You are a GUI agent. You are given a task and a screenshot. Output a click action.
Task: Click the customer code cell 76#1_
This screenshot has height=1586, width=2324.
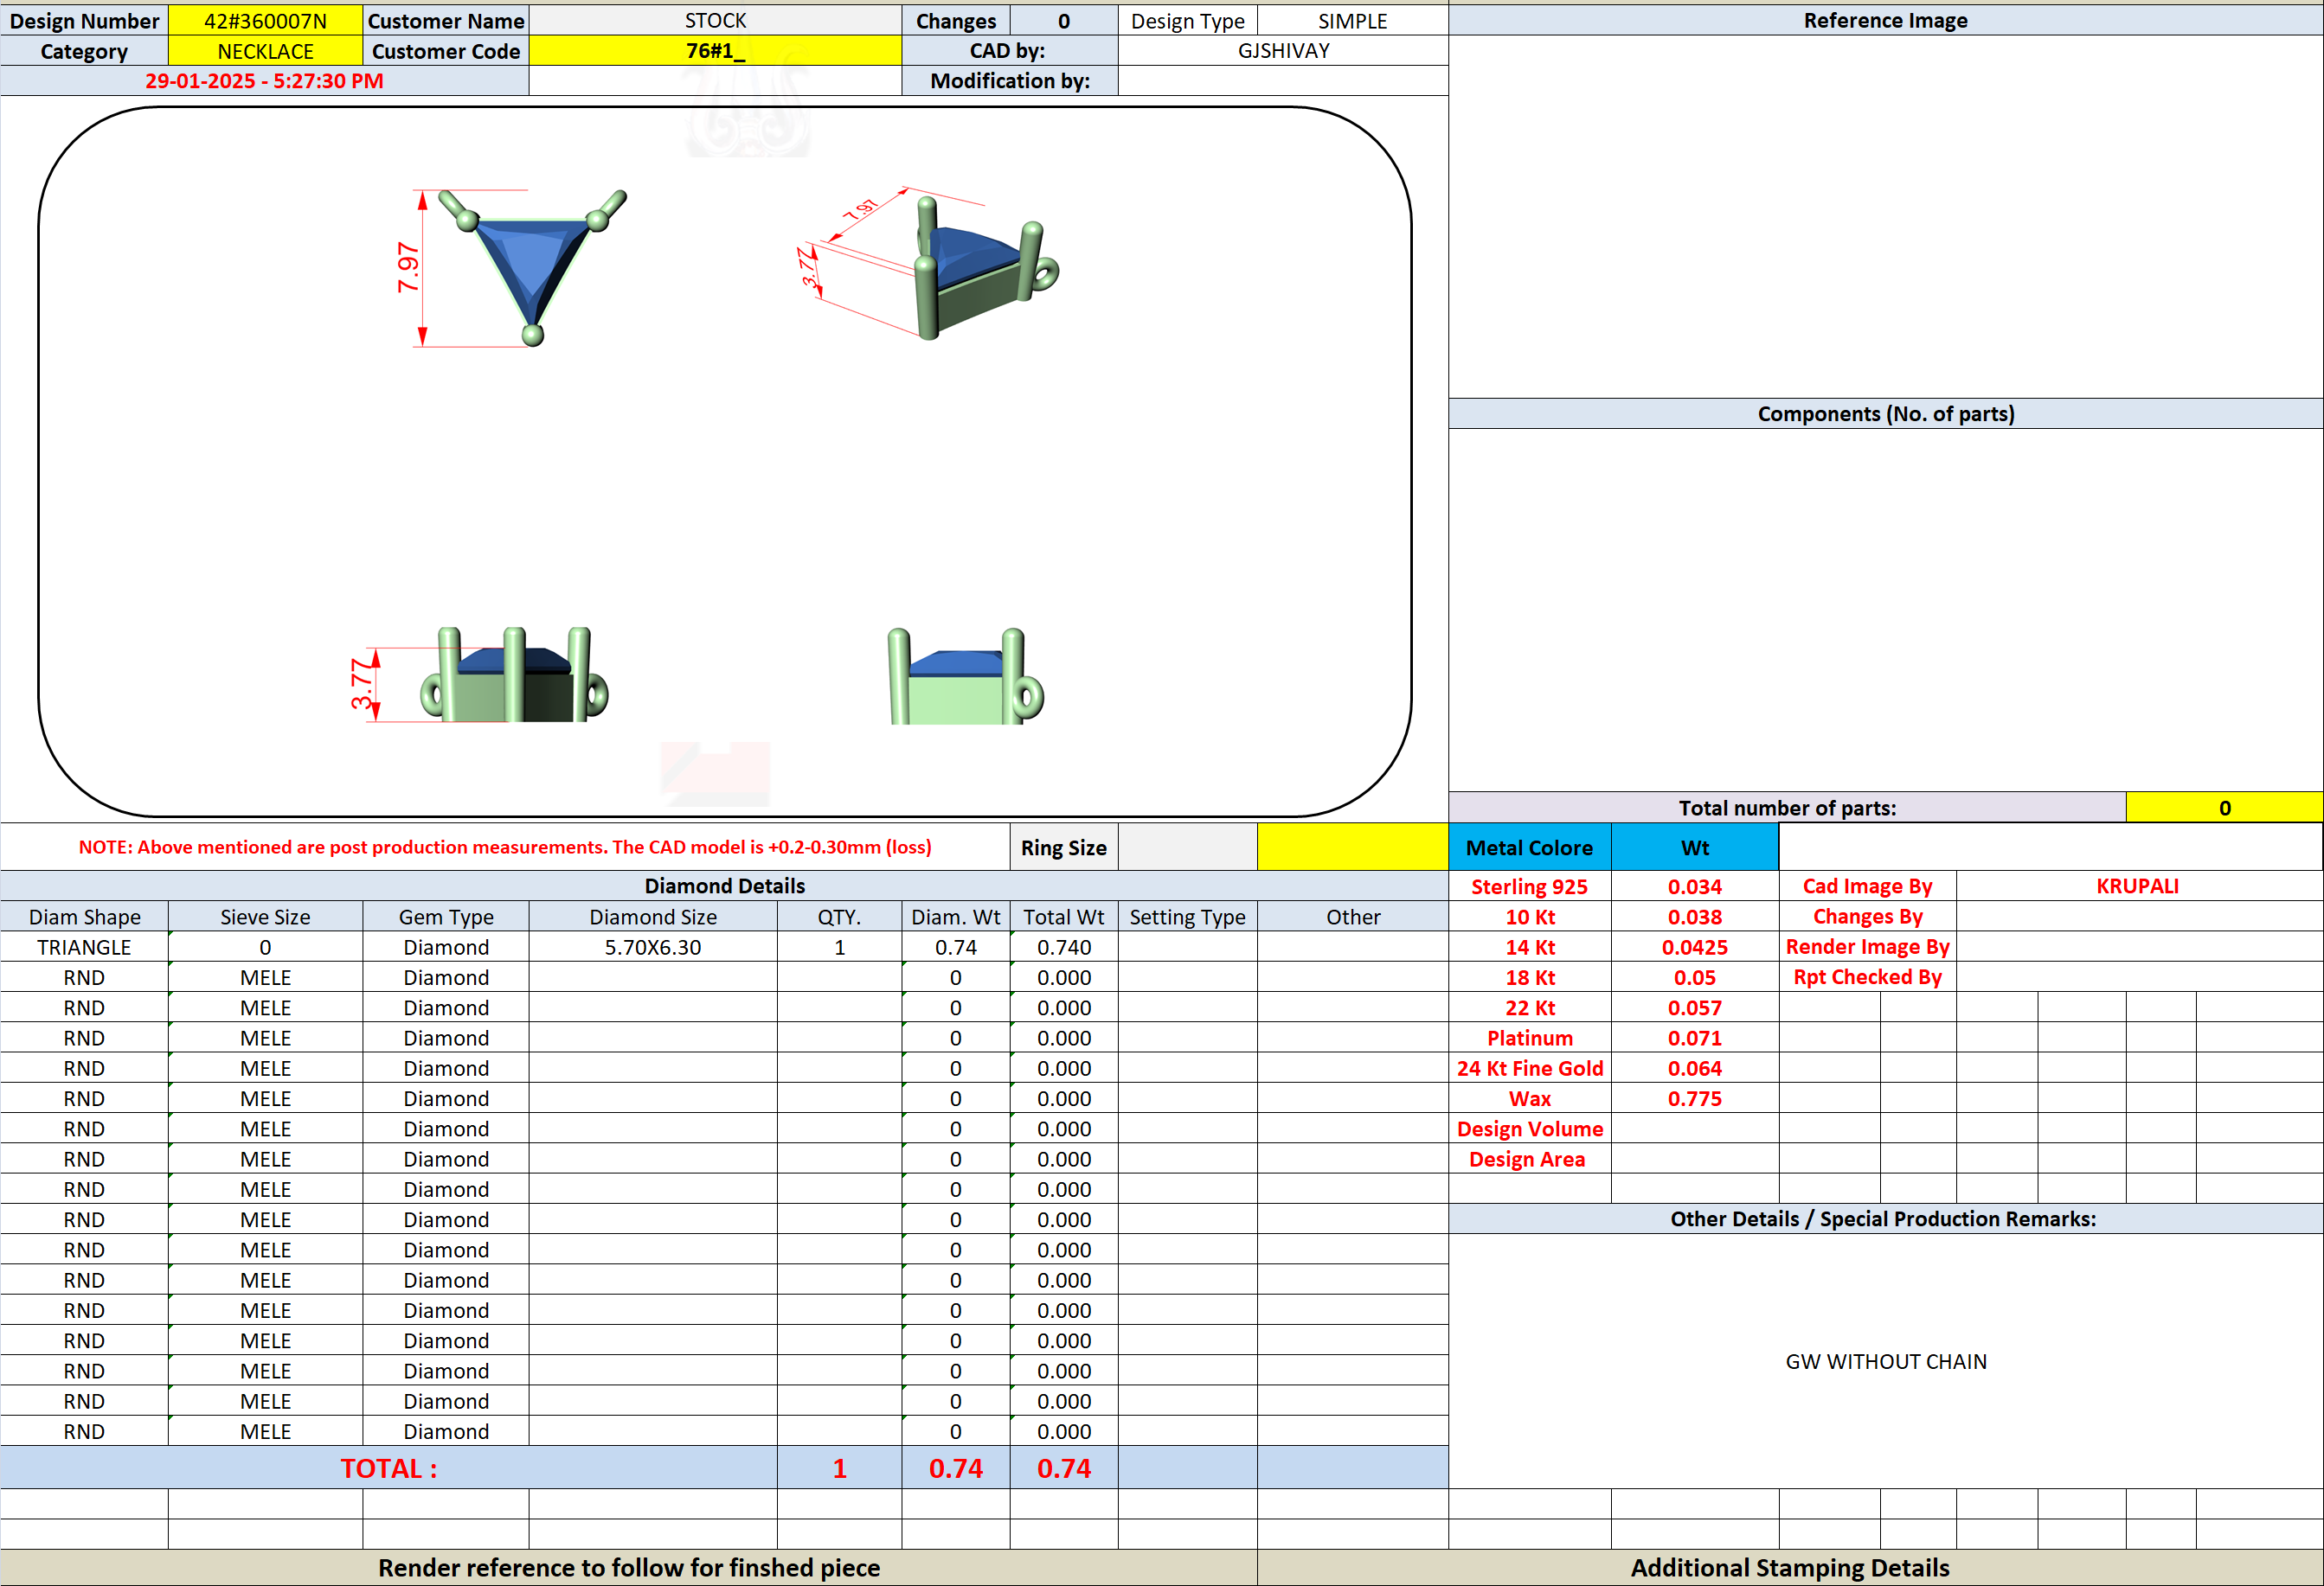pyautogui.click(x=715, y=51)
